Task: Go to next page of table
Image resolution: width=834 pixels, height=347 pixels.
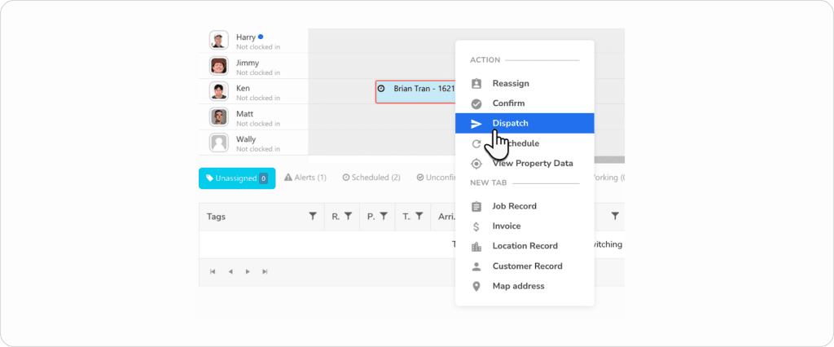Action: point(248,272)
